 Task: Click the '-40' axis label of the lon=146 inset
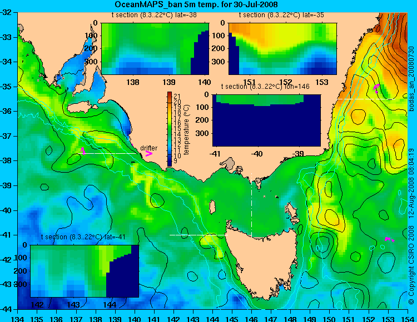[x=257, y=153]
